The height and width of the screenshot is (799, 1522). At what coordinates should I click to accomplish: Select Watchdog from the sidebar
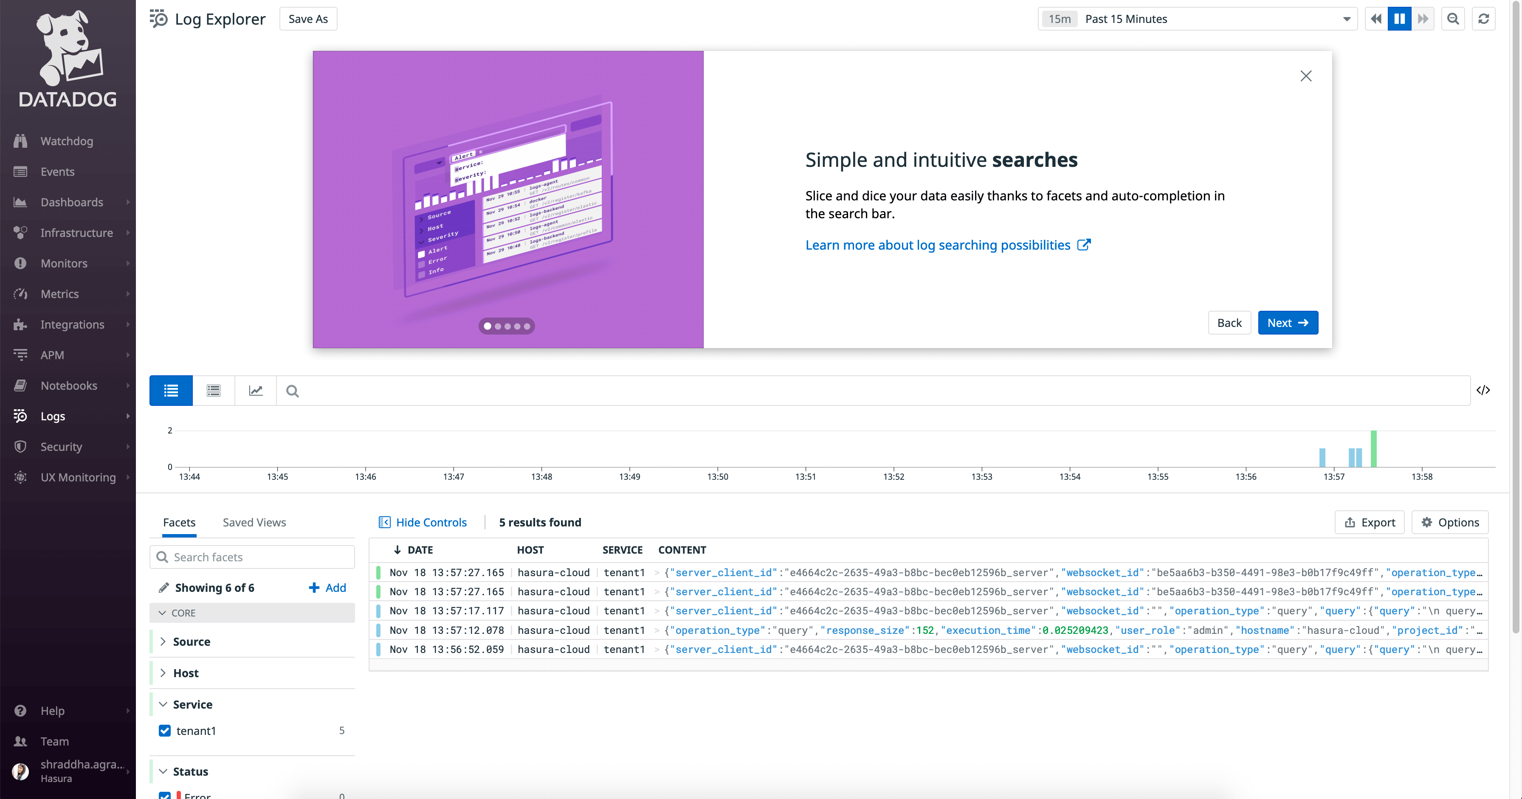point(67,141)
